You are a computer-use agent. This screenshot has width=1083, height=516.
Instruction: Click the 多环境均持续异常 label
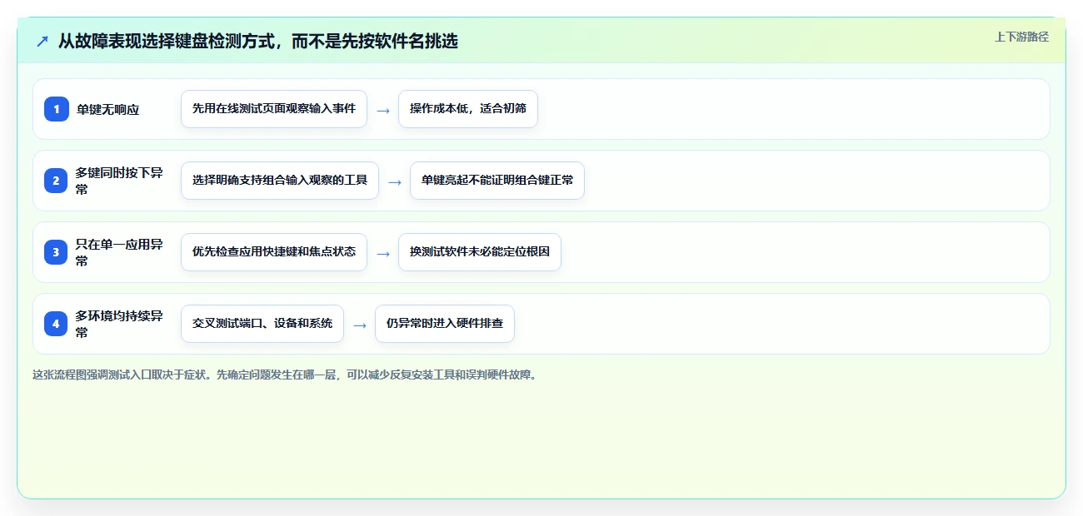coord(119,324)
